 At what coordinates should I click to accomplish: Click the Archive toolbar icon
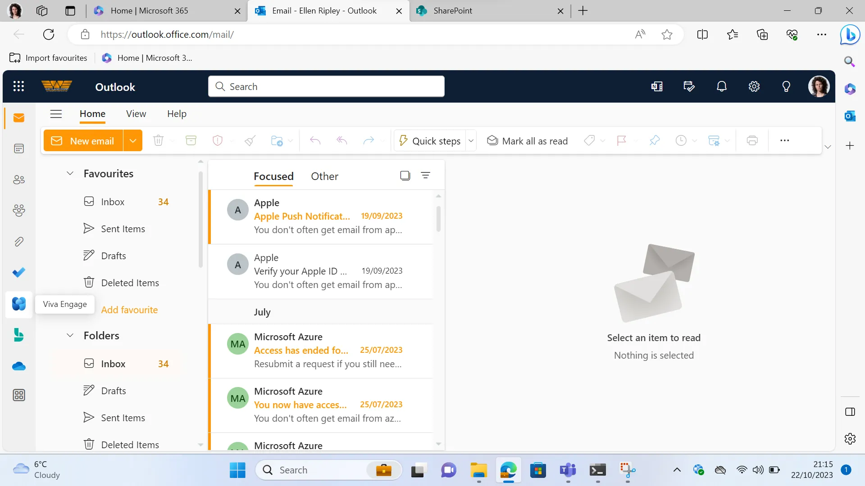pyautogui.click(x=191, y=141)
